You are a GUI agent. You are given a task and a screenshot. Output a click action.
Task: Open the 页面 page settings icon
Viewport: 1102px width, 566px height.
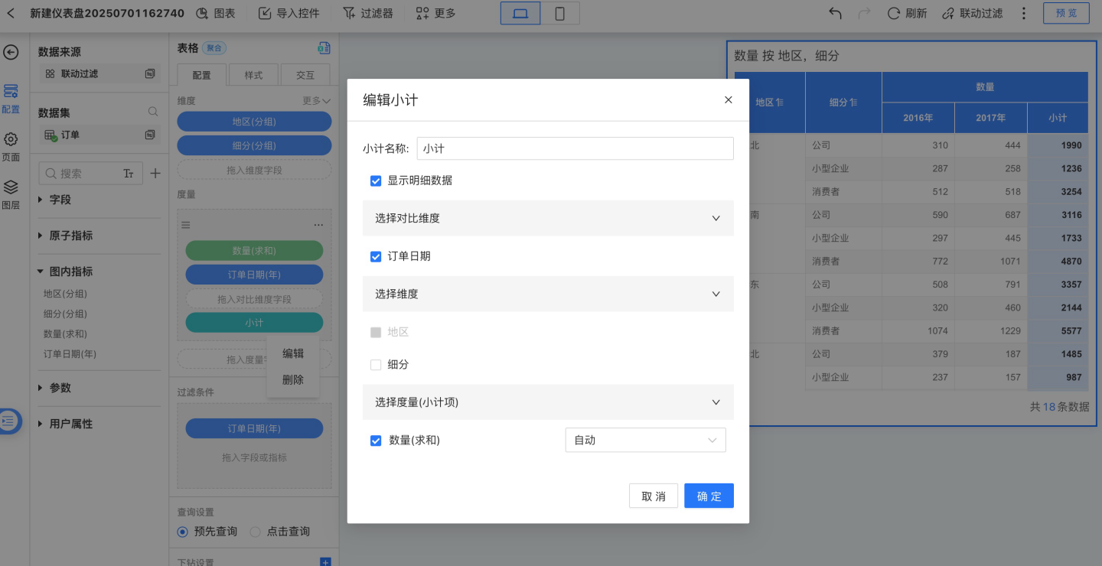coord(11,140)
